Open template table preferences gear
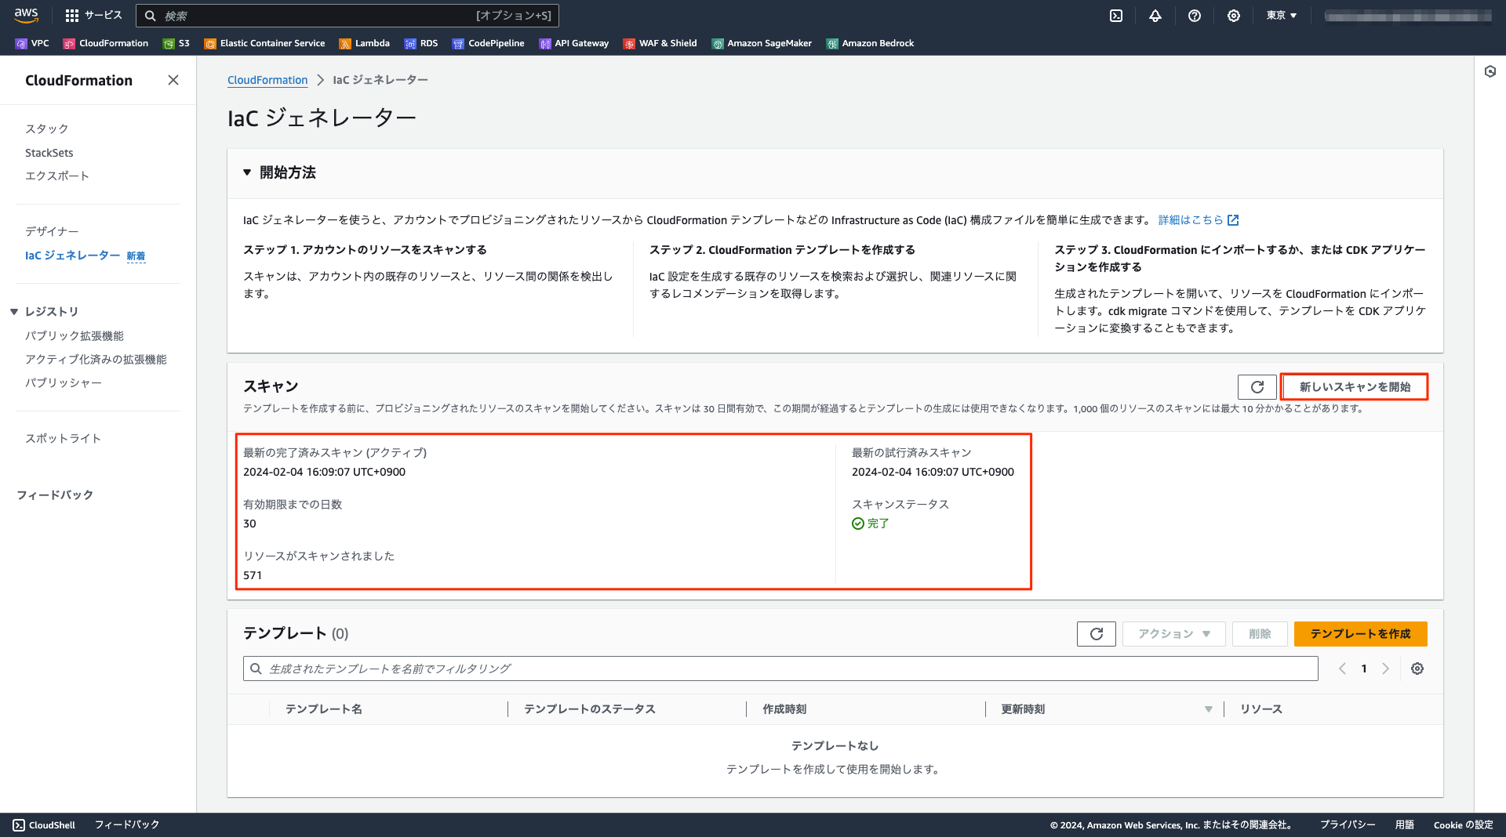The image size is (1506, 837). (1417, 669)
